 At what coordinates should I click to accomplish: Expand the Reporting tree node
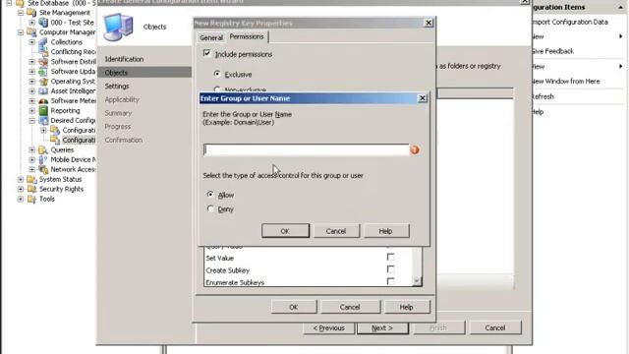32,110
